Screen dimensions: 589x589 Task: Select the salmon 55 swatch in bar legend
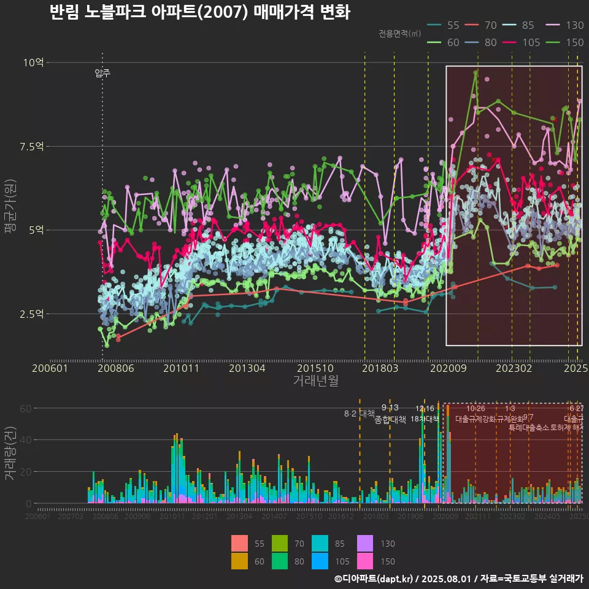pos(240,543)
